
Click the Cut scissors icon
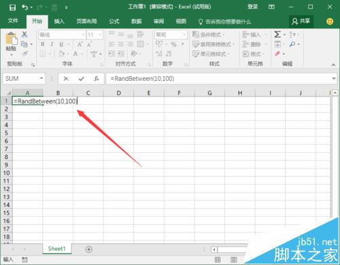click(x=24, y=35)
